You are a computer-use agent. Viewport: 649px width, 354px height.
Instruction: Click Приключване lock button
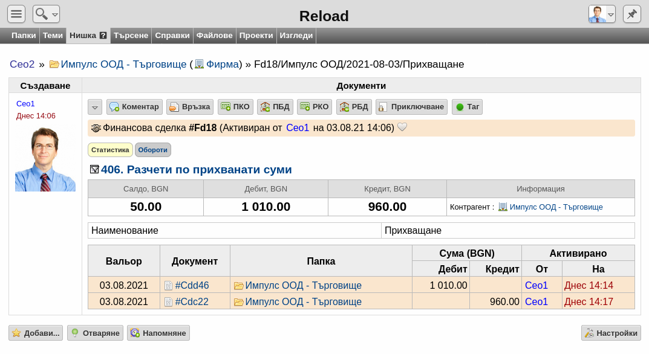click(x=412, y=107)
